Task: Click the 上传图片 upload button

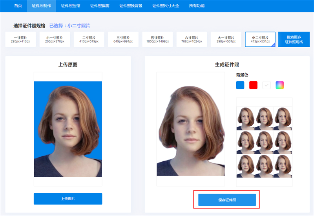Action: point(68,199)
